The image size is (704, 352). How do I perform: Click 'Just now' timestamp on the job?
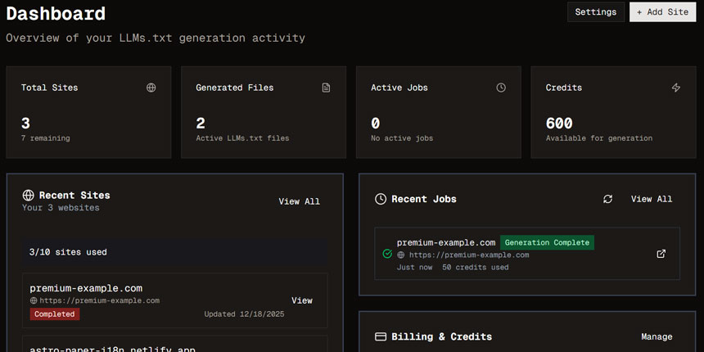tap(414, 268)
